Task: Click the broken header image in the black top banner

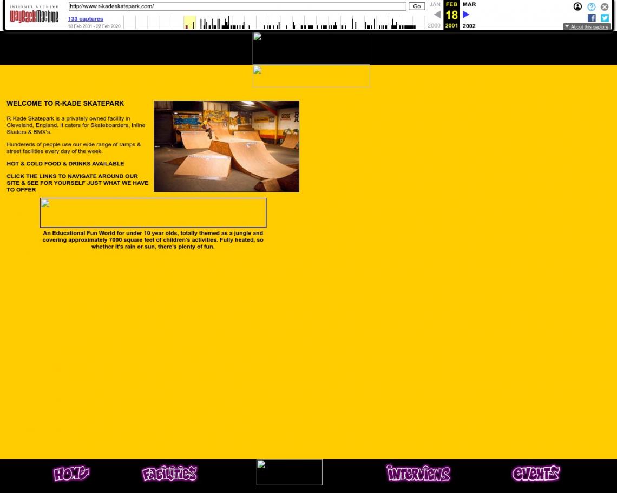Action: (311, 48)
